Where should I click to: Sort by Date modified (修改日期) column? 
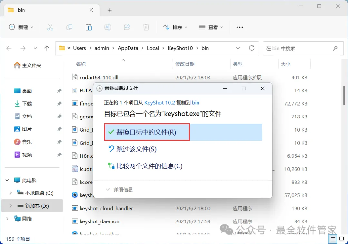[x=185, y=64]
